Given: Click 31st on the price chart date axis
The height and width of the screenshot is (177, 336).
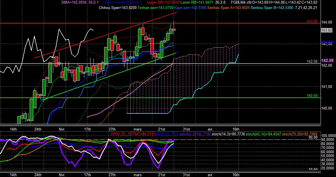Looking at the screenshot, I should (x=186, y=129).
